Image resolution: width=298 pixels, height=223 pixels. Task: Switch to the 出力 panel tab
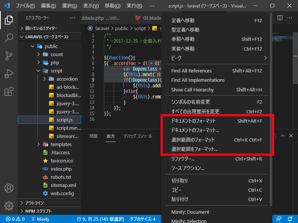[x=111, y=136]
